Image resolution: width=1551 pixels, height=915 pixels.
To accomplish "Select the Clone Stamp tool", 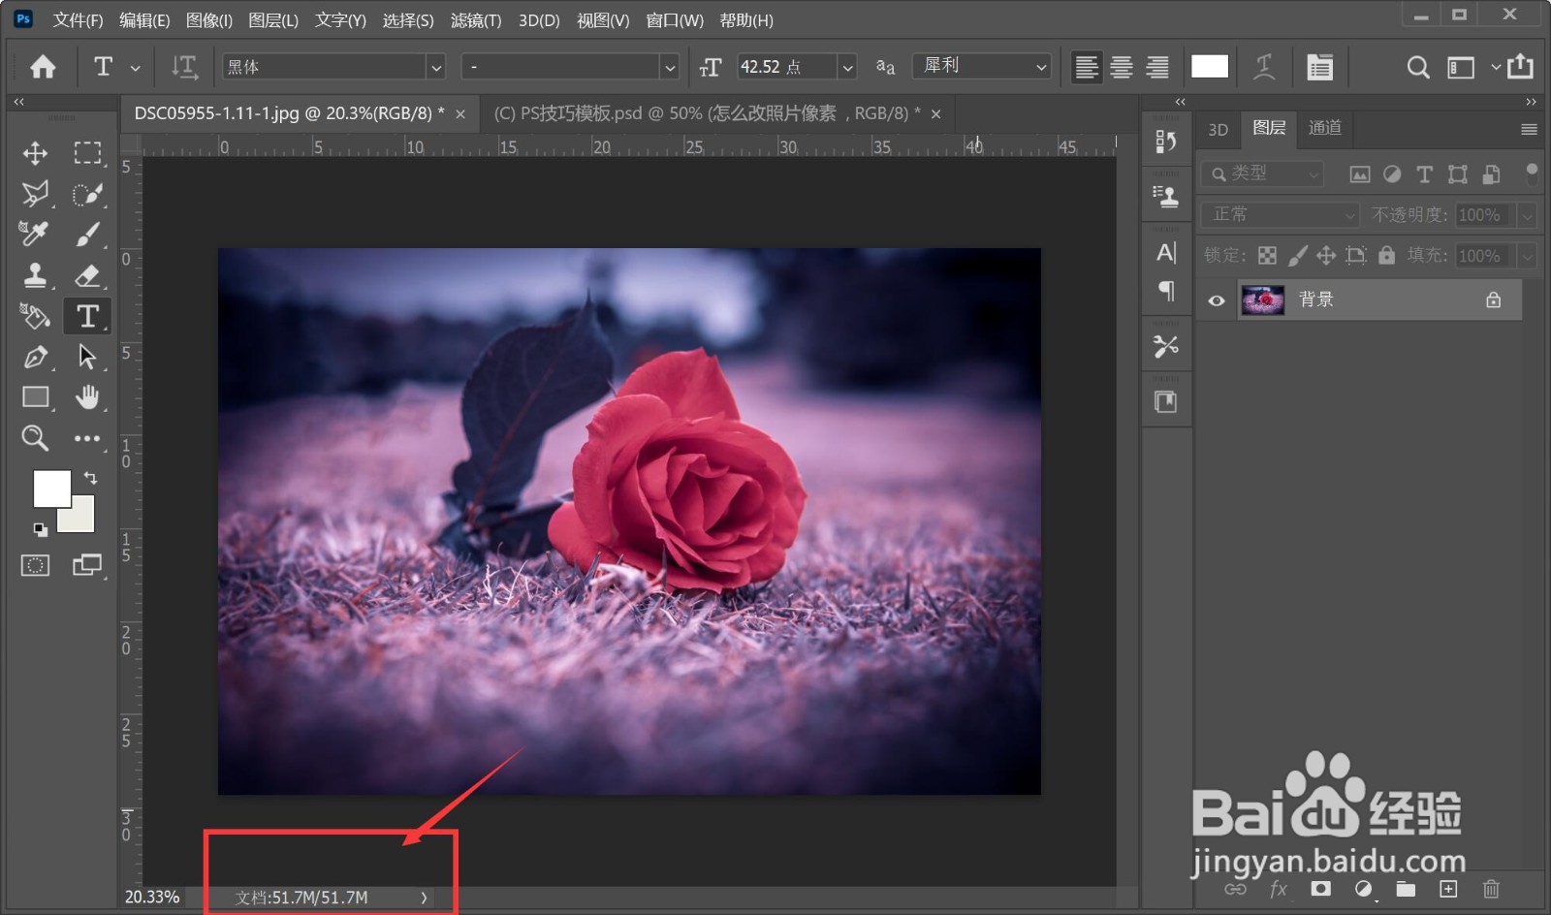I will point(35,275).
